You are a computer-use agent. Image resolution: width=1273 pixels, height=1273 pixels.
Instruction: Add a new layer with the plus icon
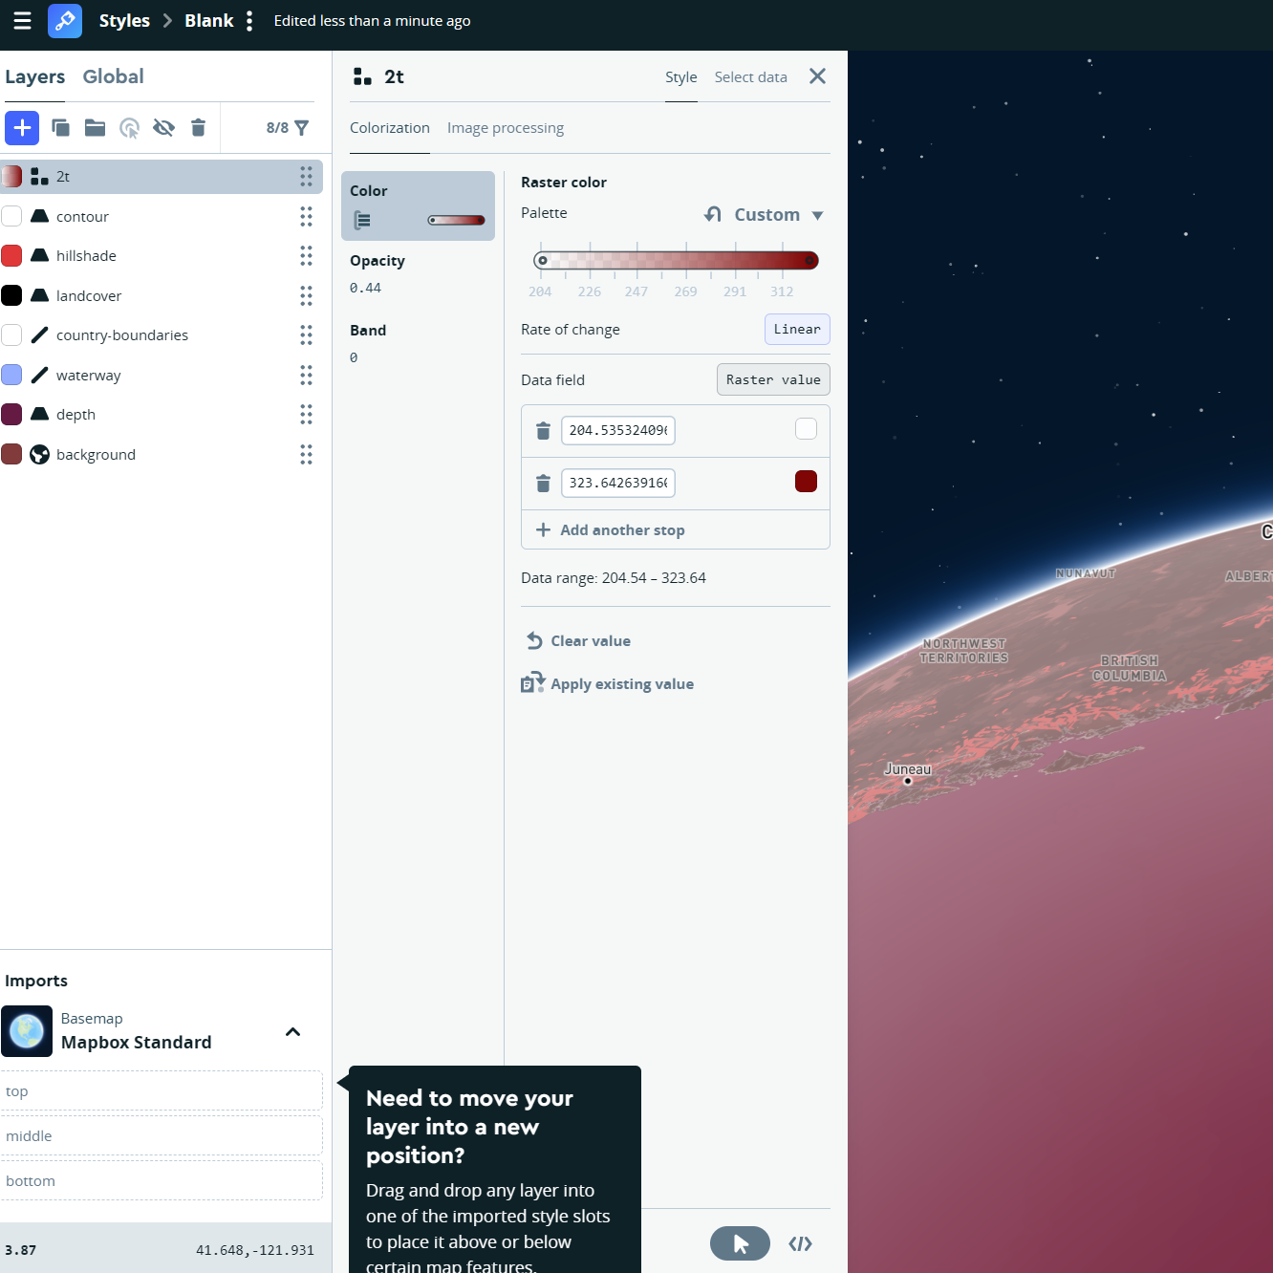click(x=22, y=127)
